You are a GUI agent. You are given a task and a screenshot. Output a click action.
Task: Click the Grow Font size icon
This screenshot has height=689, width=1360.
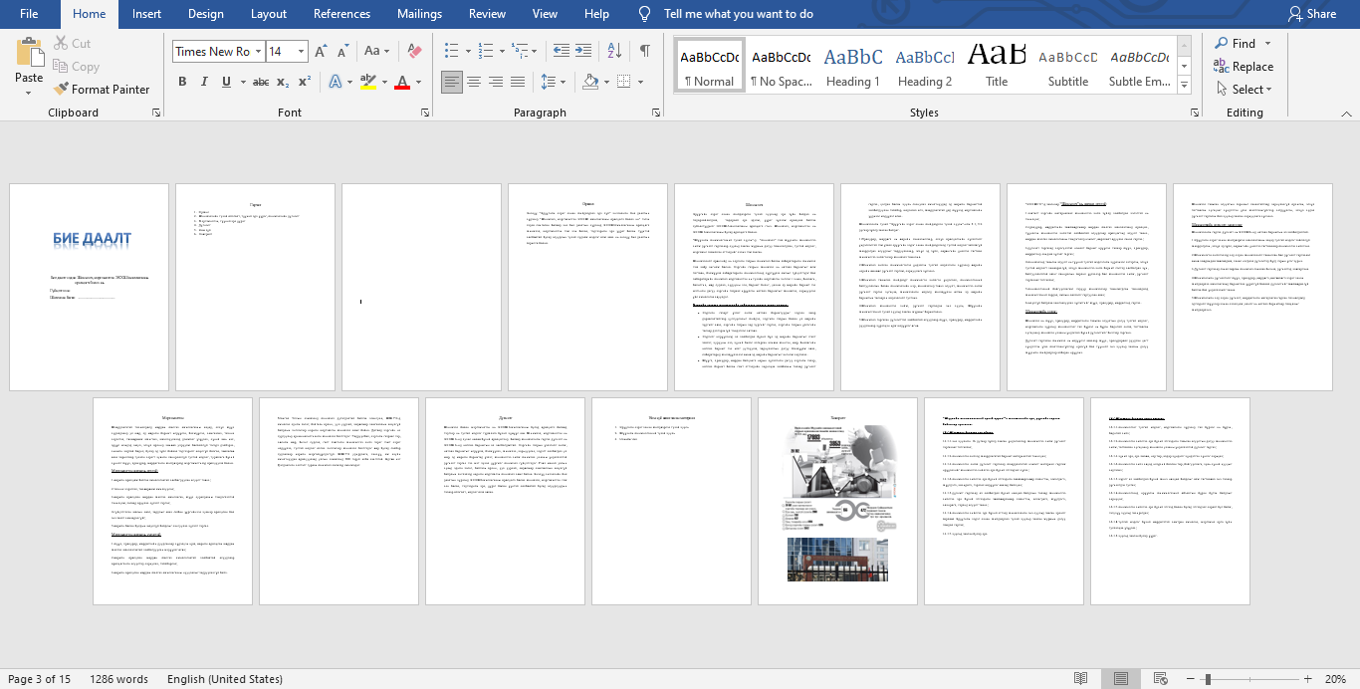(x=320, y=51)
